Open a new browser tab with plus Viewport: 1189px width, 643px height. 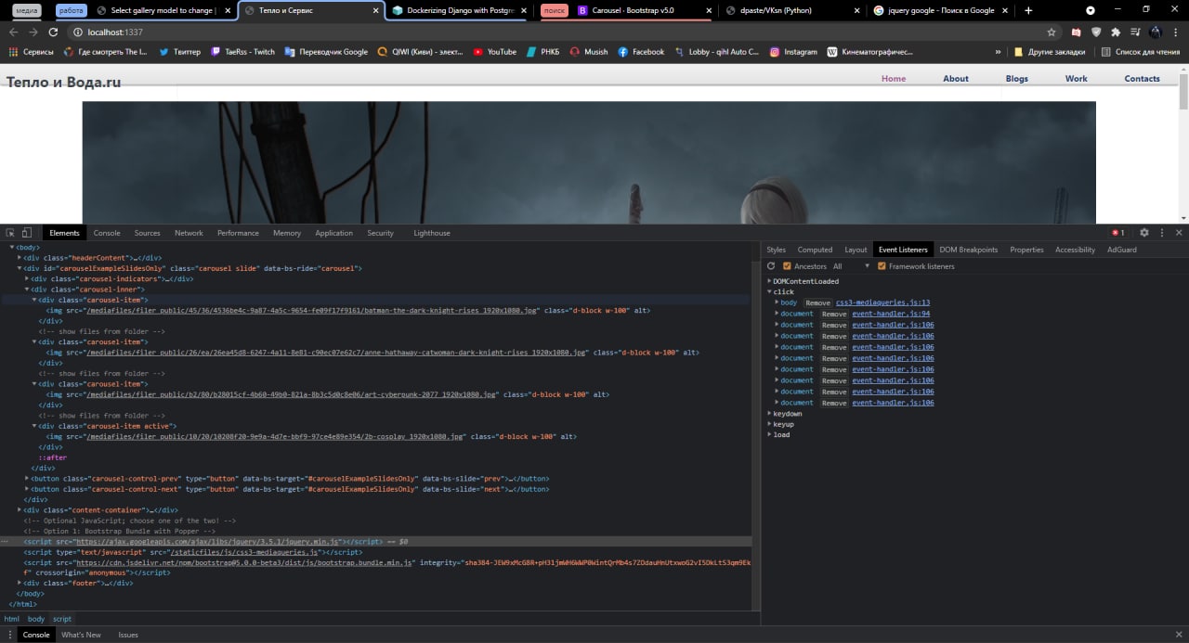(x=1027, y=10)
